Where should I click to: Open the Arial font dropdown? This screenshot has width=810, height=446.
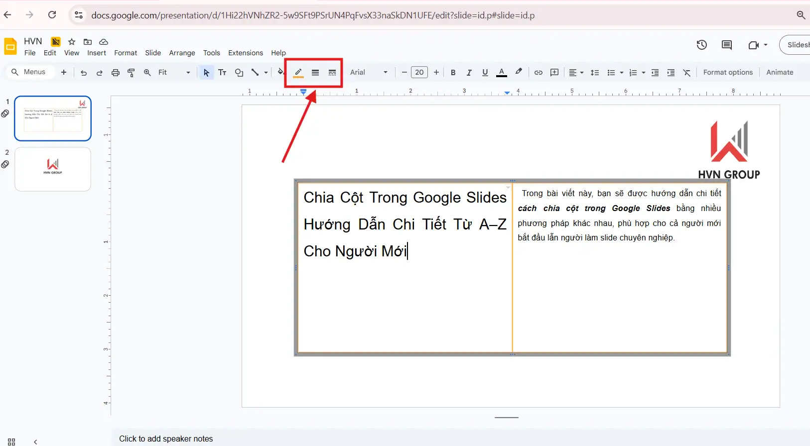(369, 73)
